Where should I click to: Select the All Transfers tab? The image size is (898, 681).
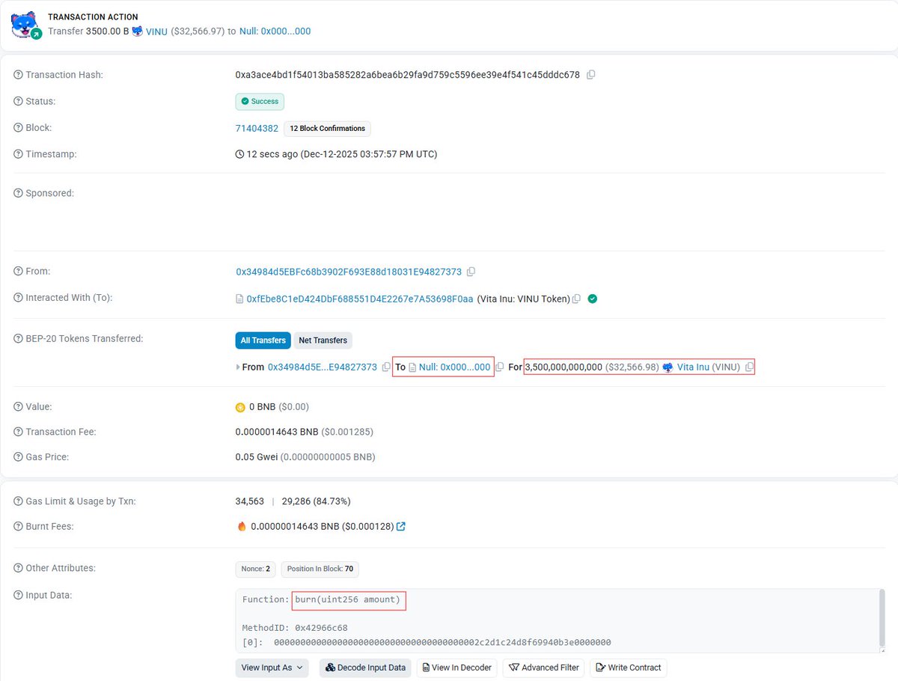pyautogui.click(x=263, y=340)
